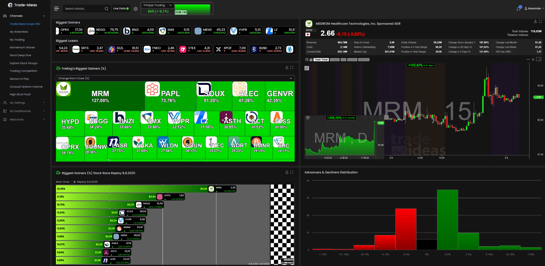Click the Trade Ticket button

coord(321,60)
